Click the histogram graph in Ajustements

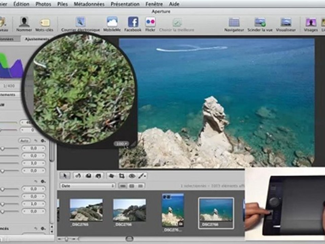[x=12, y=65]
